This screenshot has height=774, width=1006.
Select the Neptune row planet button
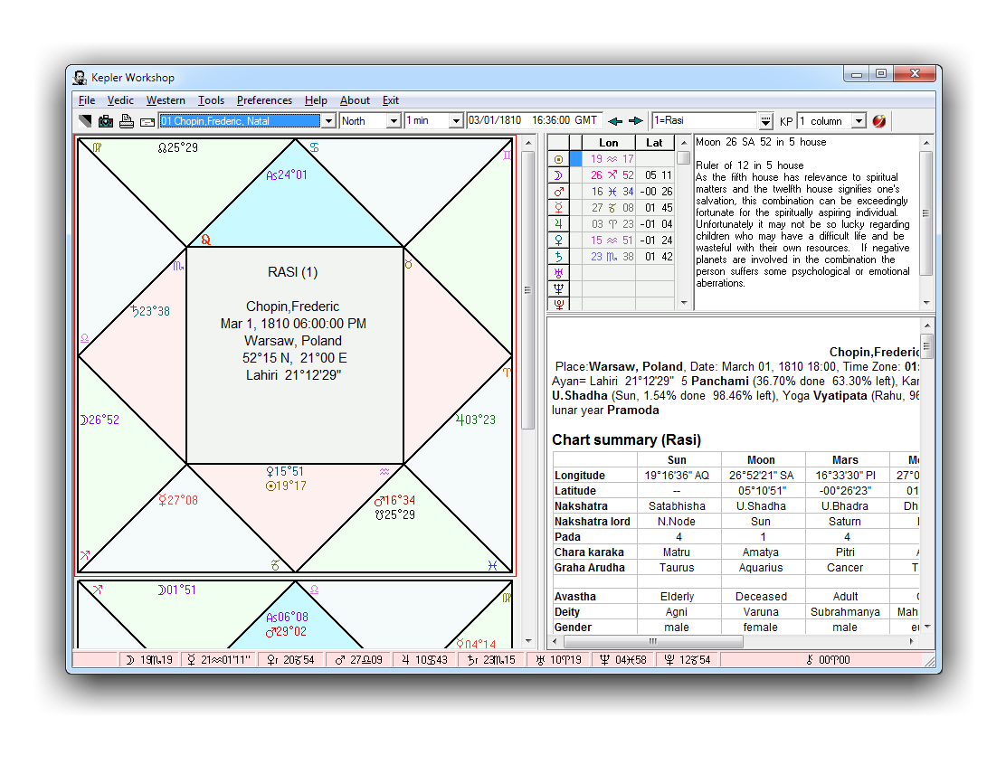559,288
